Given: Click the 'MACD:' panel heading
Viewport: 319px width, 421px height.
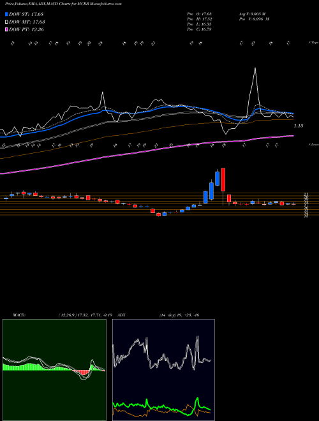Looking at the screenshot, I should click(19, 315).
